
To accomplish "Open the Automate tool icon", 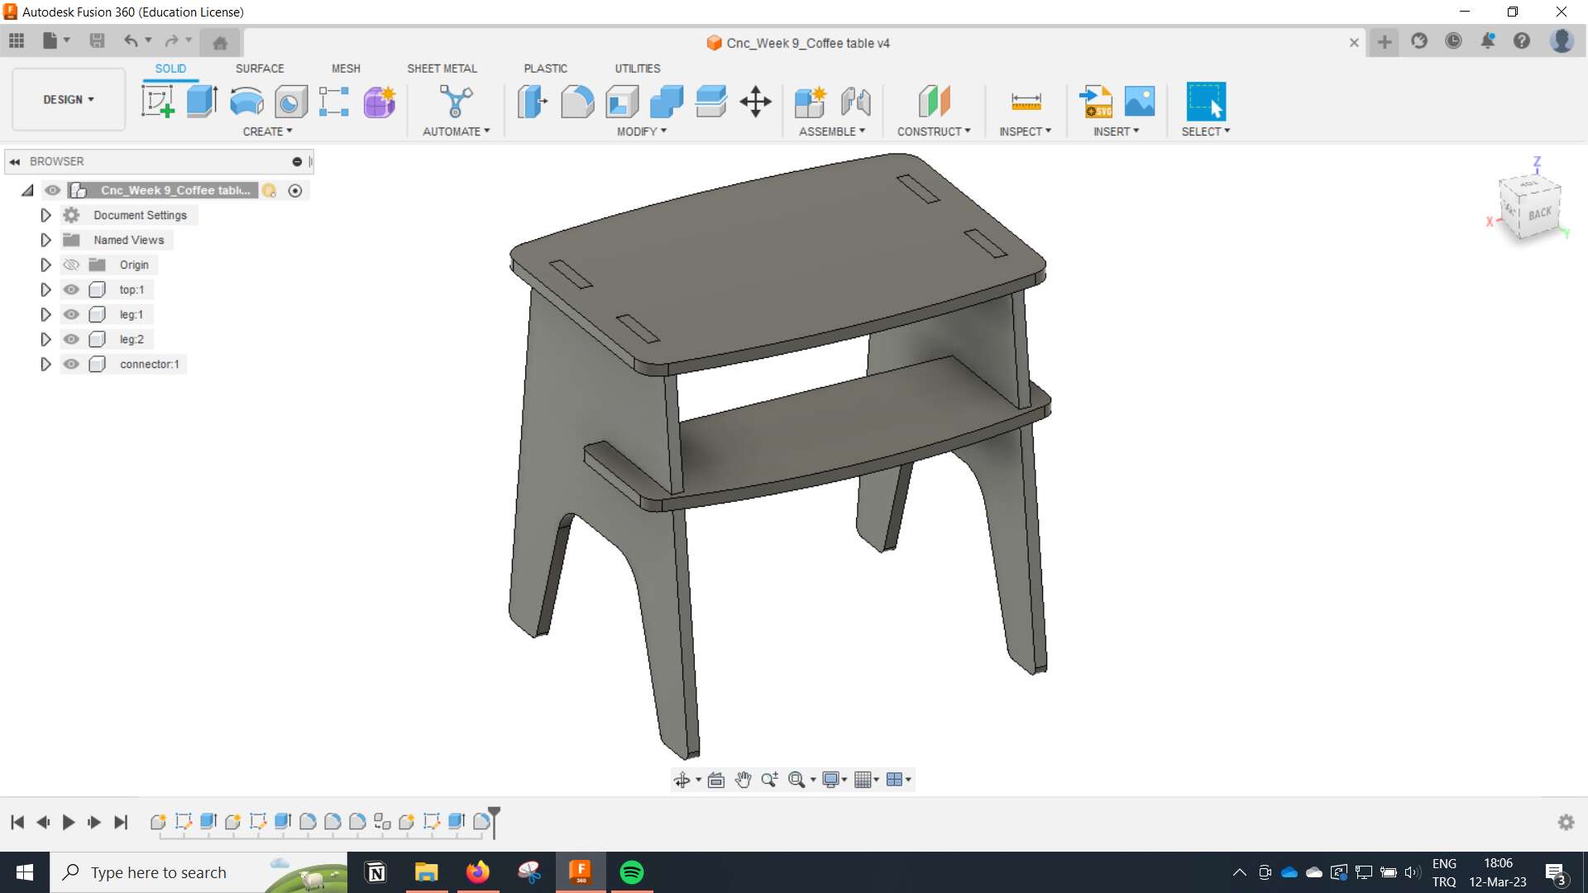I will tap(456, 102).
